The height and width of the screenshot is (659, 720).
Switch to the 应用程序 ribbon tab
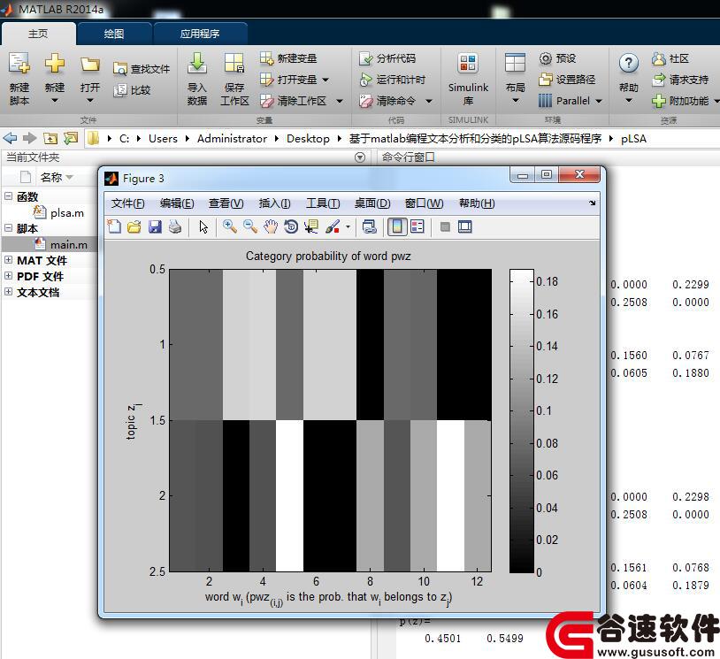[200, 34]
